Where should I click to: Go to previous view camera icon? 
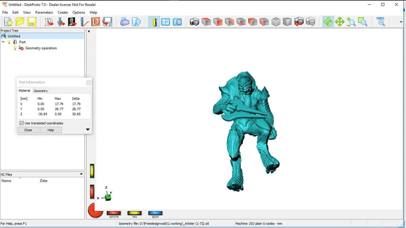299,22
